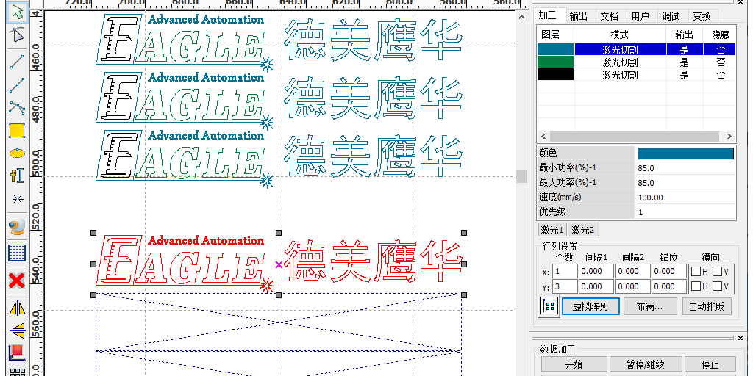The height and width of the screenshot is (376, 753).
Task: Select the blue layer color swatch
Action: [556, 49]
